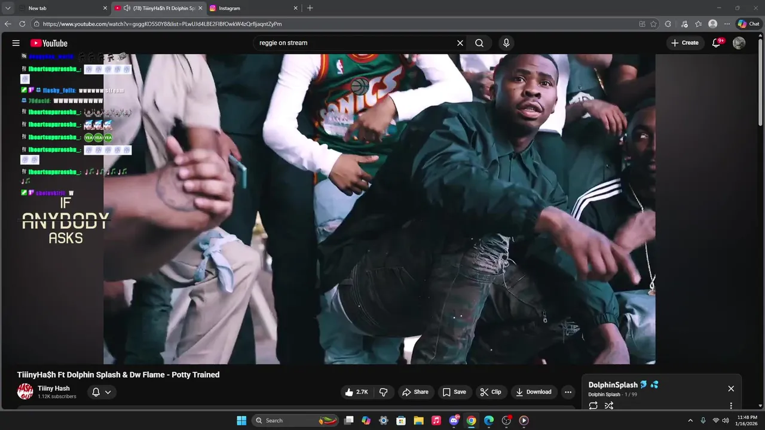Close the DolphinSplash playlist panel
Screen dimensions: 765x430
(731, 388)
